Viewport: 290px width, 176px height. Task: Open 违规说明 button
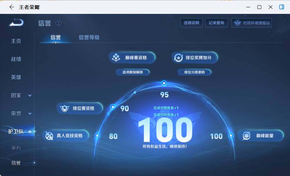[x=191, y=23]
